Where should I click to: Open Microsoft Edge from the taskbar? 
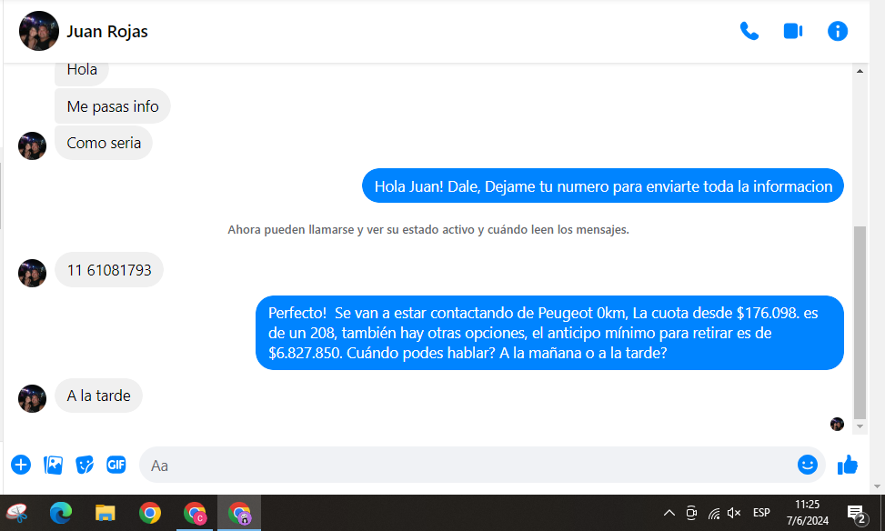(61, 514)
